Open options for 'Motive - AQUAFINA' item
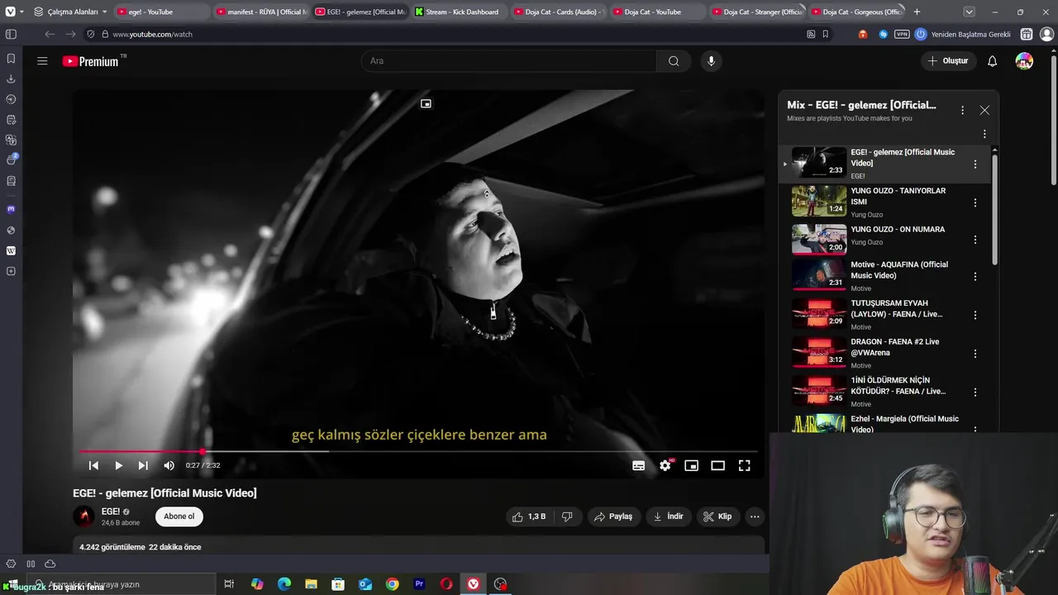 click(x=975, y=277)
